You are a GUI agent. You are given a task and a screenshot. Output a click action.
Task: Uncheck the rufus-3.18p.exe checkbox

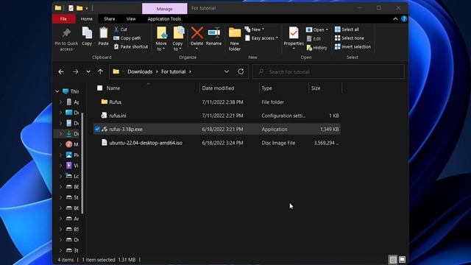[97, 130]
